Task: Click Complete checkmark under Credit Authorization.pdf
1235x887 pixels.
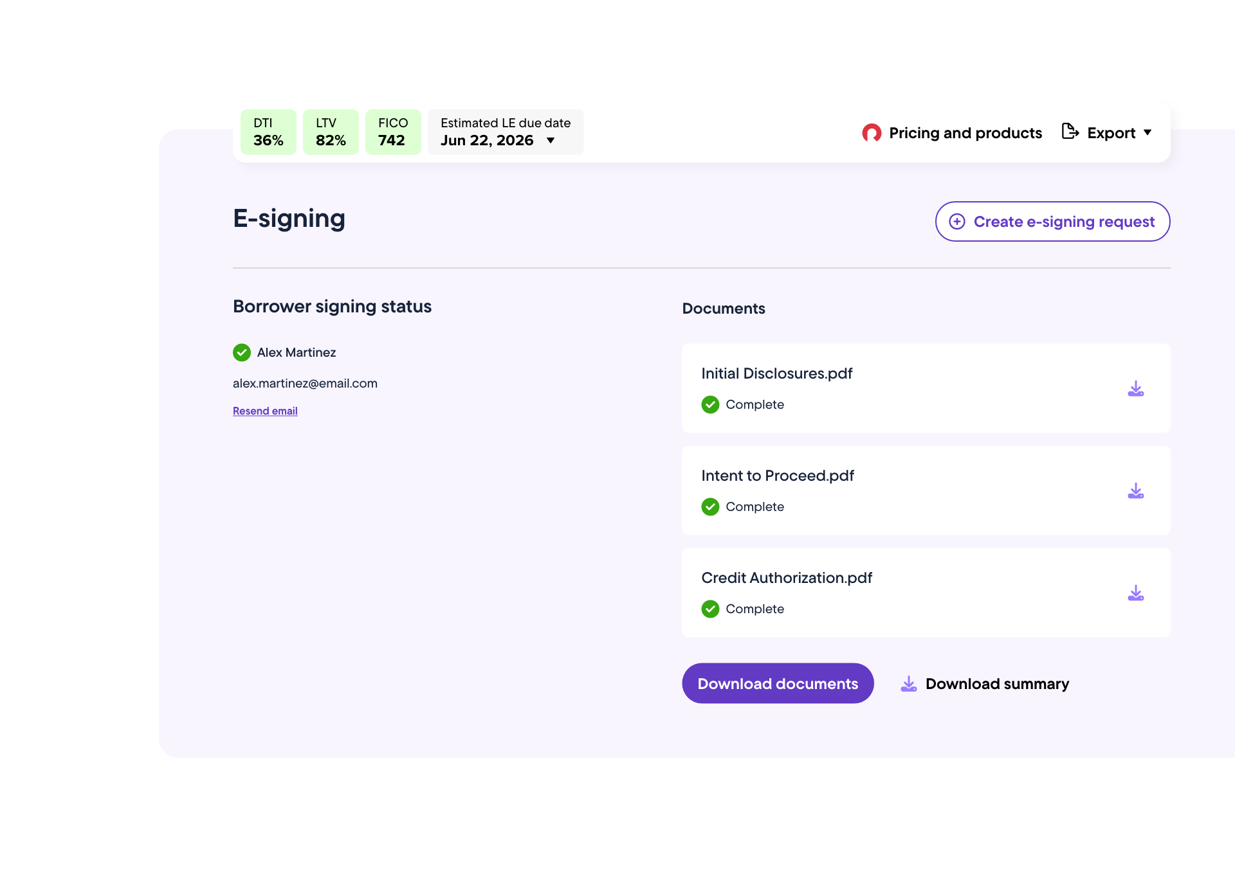Action: click(x=710, y=609)
